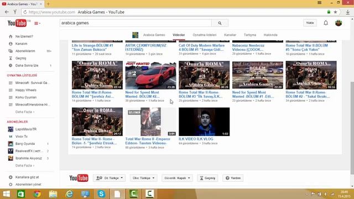Switch to the Tartışma tab

pyautogui.click(x=249, y=35)
